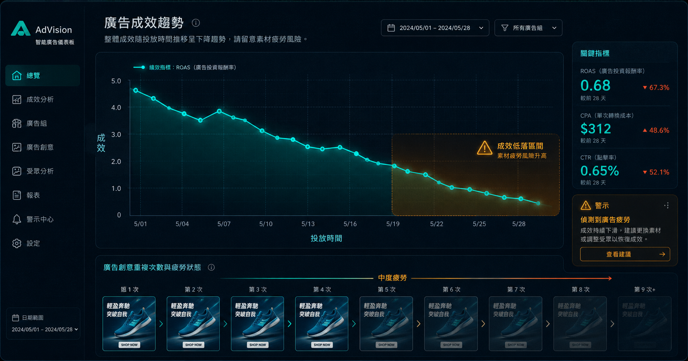Screen dimensions: 688x361
Task: Click the 偵測到廣告疲勞 alert heading
Action: (x=605, y=220)
